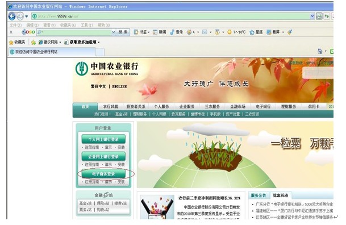Open the 手机版 hot-column link

coord(215,114)
